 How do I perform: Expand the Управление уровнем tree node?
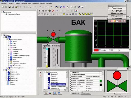click(x=6, y=68)
